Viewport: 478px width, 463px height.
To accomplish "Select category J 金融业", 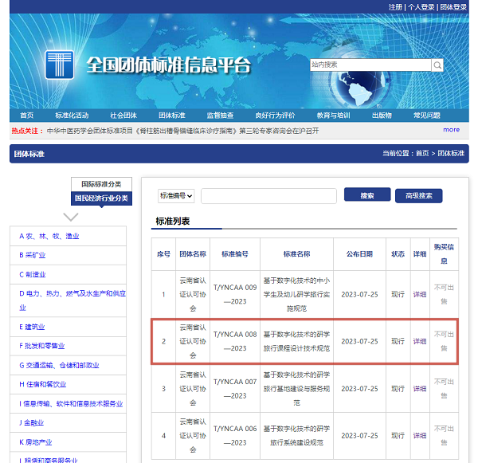I will click(x=31, y=422).
